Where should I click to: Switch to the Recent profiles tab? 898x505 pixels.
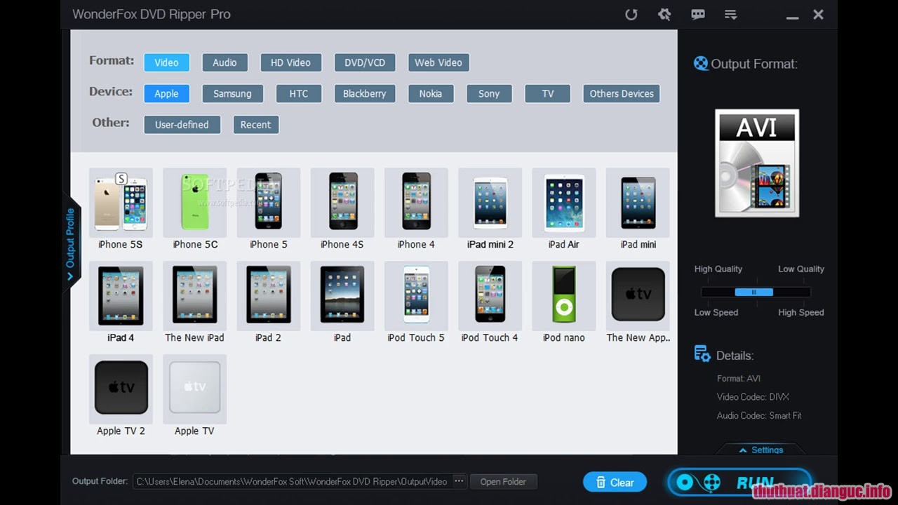click(x=255, y=124)
